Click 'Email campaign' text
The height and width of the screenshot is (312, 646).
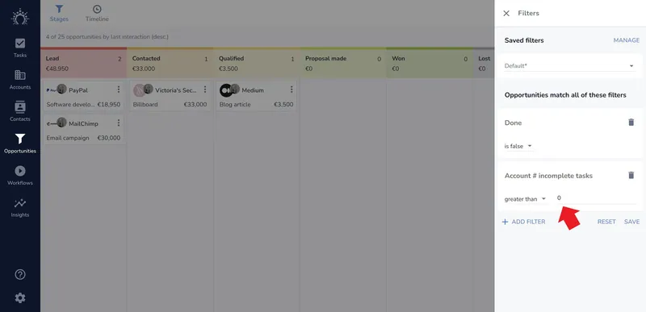tap(68, 138)
